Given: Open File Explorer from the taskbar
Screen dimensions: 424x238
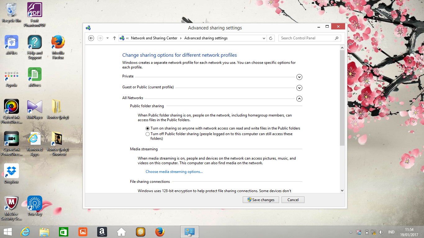Looking at the screenshot, I should pos(44,231).
